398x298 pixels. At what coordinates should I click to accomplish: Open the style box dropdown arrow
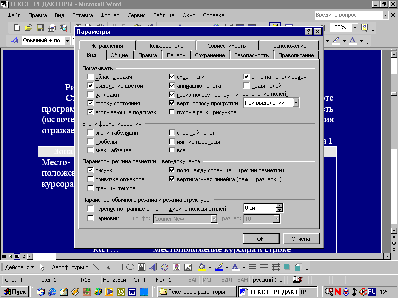pos(67,41)
